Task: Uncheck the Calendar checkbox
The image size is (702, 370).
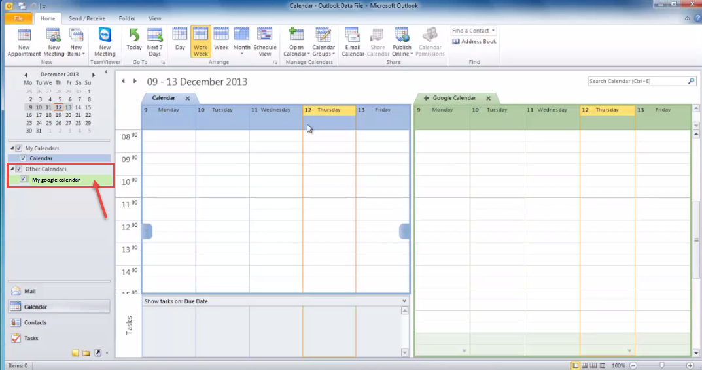Action: click(x=23, y=158)
